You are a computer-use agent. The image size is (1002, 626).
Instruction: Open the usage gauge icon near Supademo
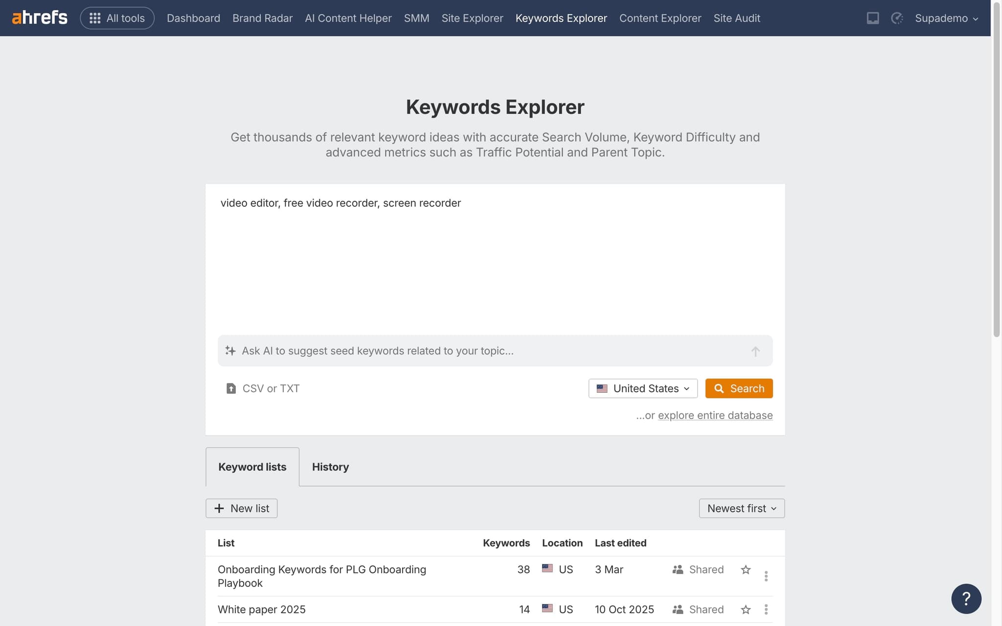pos(897,18)
